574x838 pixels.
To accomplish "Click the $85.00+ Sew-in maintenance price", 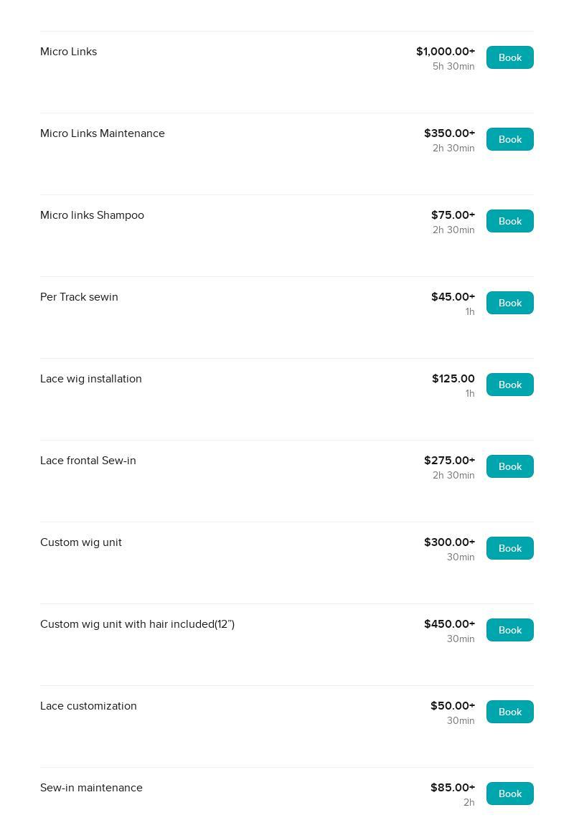I will [453, 788].
